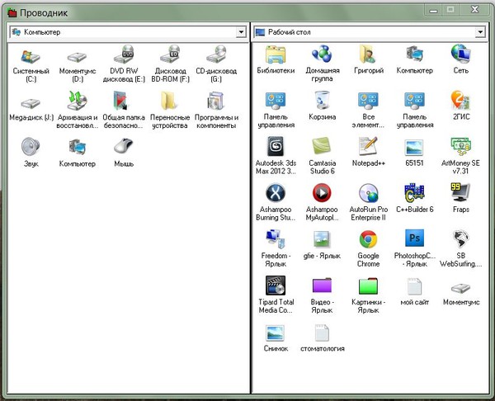Select the 2ГИС map icon
The height and width of the screenshot is (401, 495).
460,101
